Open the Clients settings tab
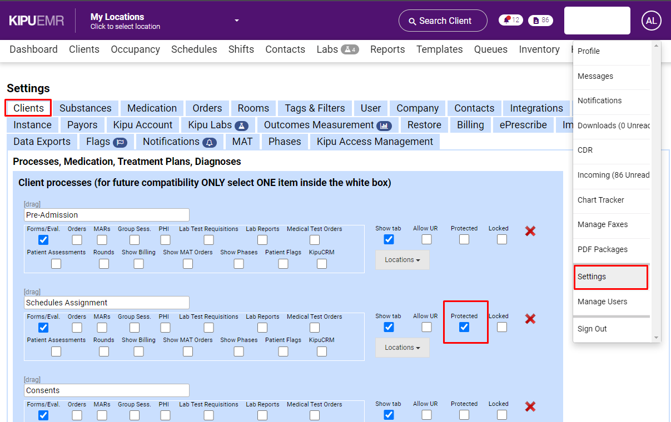Viewport: 671px width, 422px height. pyautogui.click(x=28, y=108)
